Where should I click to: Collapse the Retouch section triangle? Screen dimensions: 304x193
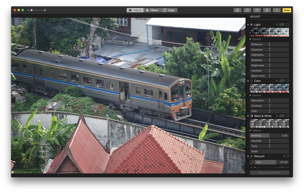[248, 156]
